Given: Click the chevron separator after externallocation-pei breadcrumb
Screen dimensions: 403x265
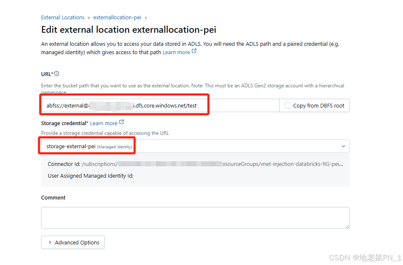Looking at the screenshot, I should (x=146, y=17).
